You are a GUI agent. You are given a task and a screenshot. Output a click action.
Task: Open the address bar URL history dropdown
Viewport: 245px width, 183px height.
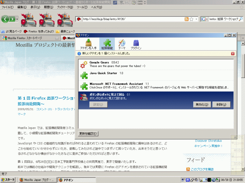pos(197,19)
